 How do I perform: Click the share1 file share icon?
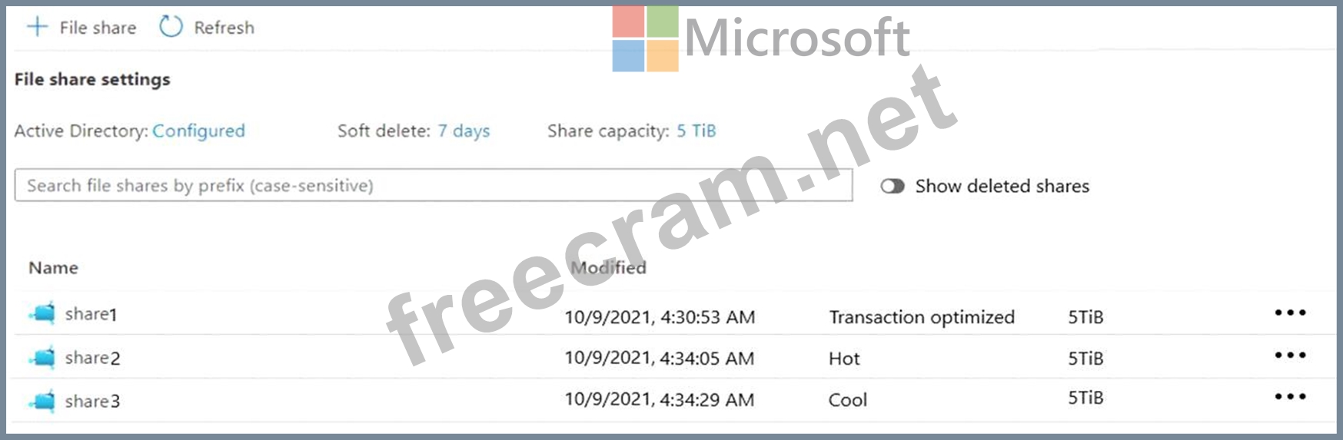43,313
